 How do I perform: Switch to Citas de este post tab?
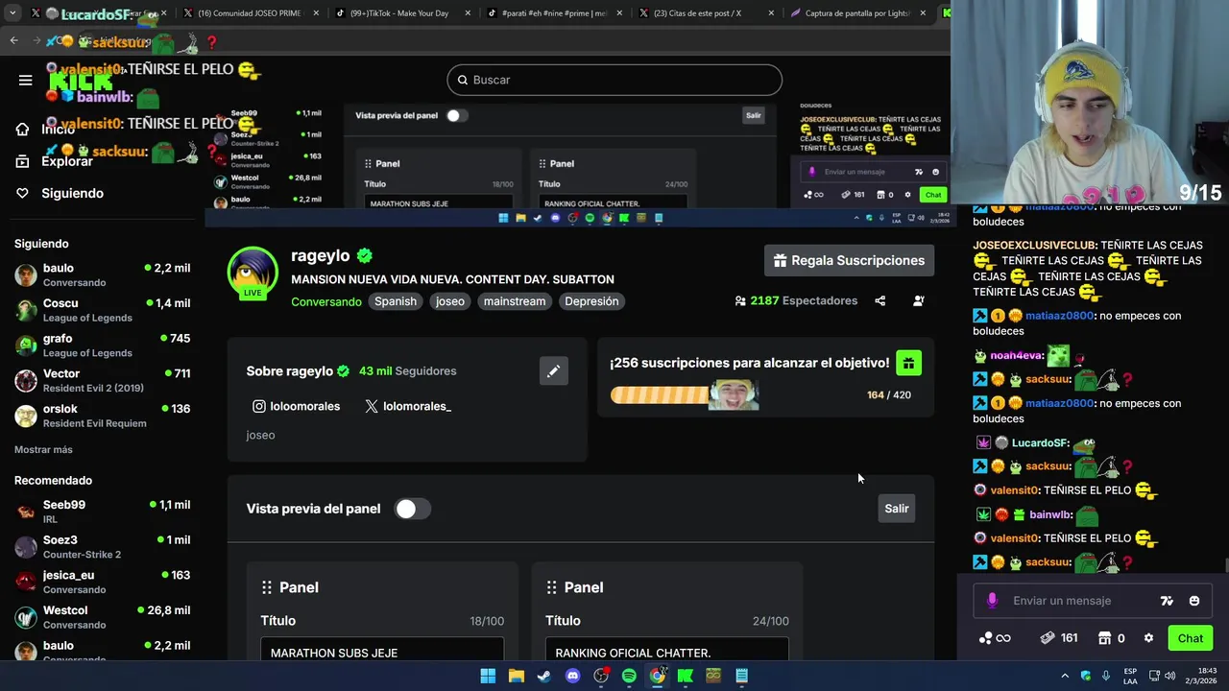click(x=708, y=13)
